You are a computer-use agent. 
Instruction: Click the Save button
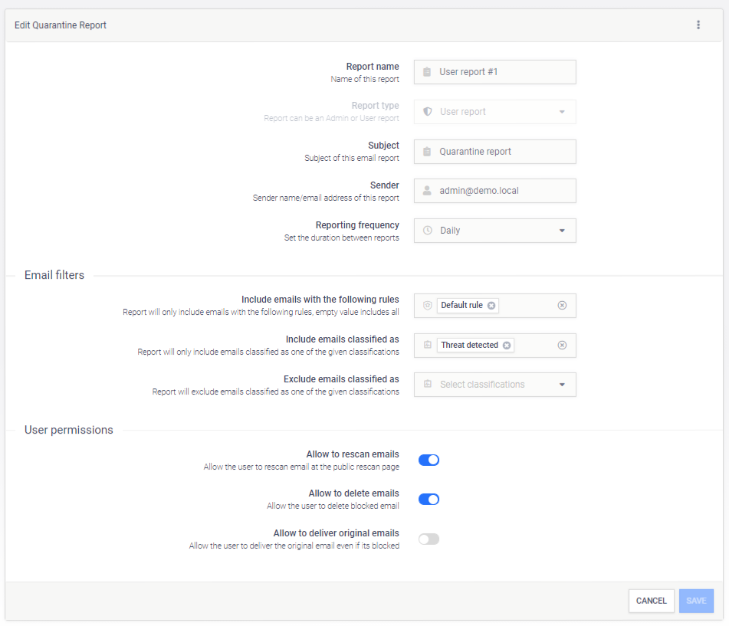[x=696, y=601]
